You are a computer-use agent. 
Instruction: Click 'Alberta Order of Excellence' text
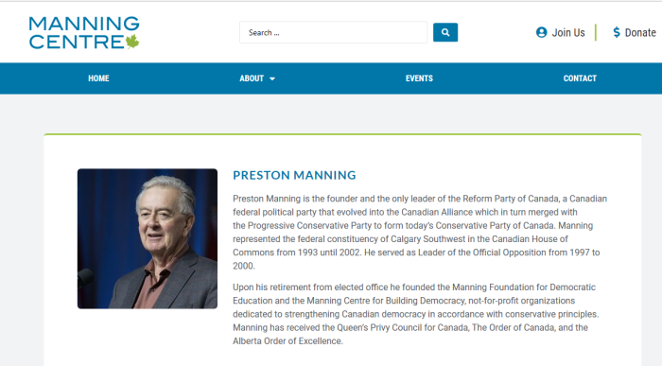[x=287, y=341]
